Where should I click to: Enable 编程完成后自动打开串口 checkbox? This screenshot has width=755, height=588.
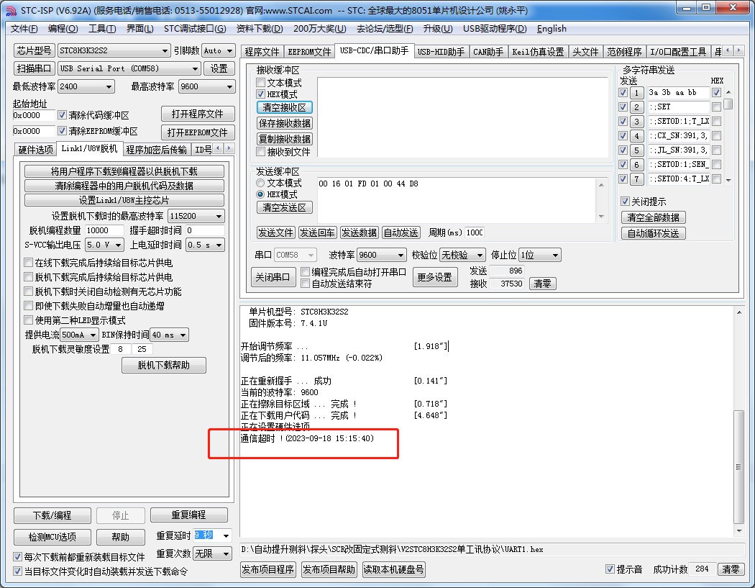pos(305,272)
